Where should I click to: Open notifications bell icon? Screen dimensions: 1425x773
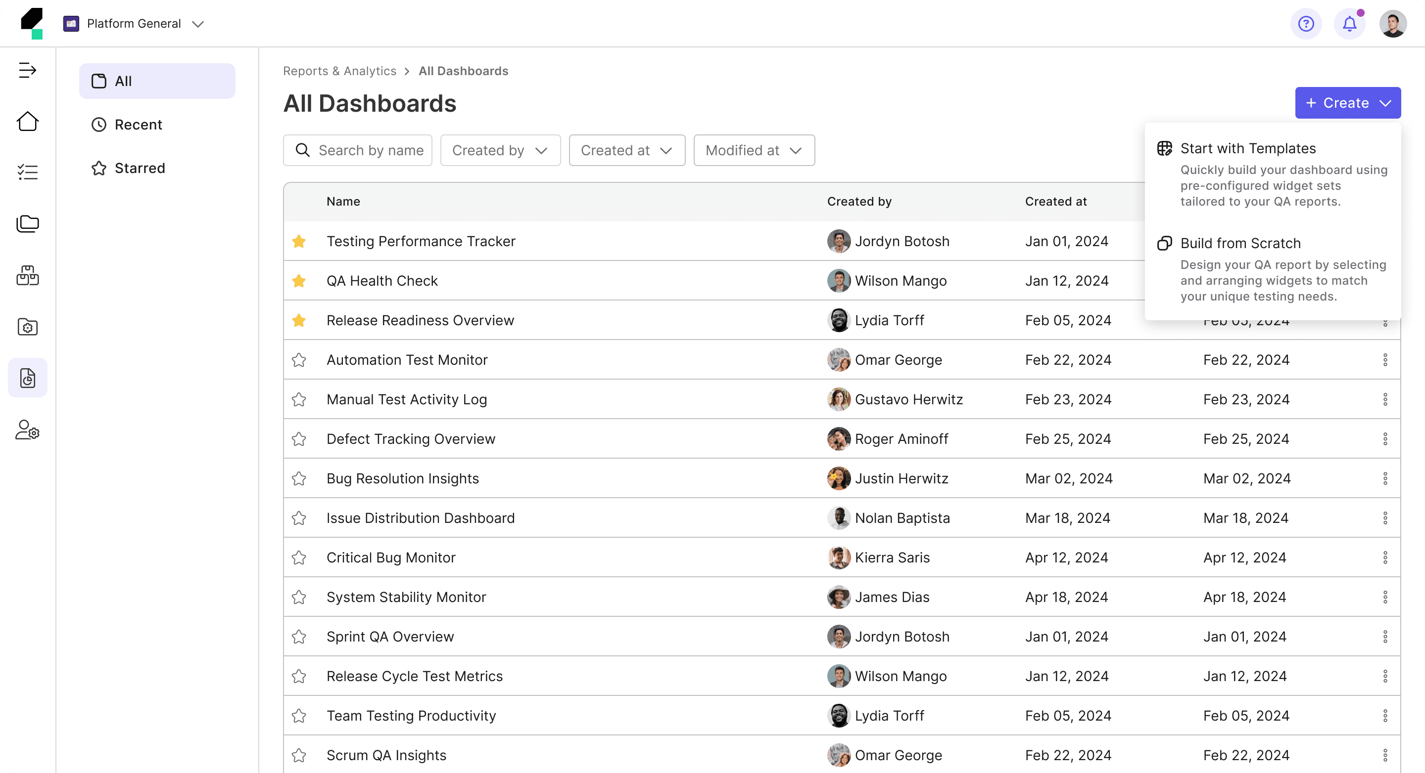click(1349, 24)
